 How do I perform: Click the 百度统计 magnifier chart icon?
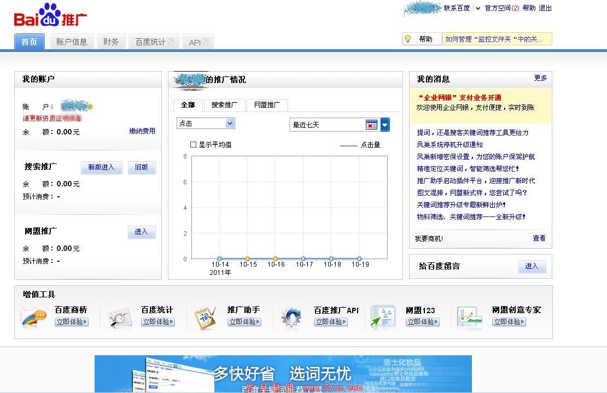(x=119, y=317)
